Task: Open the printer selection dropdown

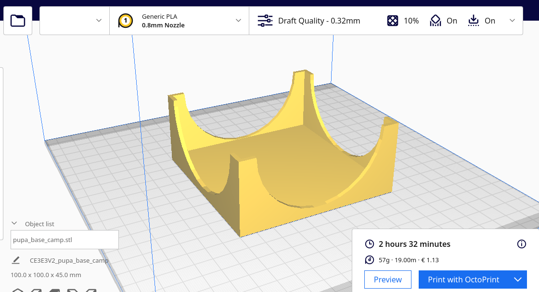Action: click(x=75, y=21)
